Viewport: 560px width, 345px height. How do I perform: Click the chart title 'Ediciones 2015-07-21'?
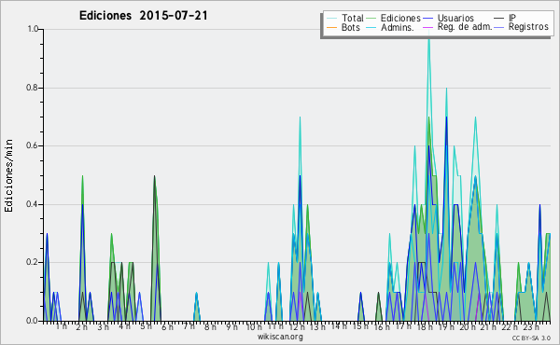(143, 16)
